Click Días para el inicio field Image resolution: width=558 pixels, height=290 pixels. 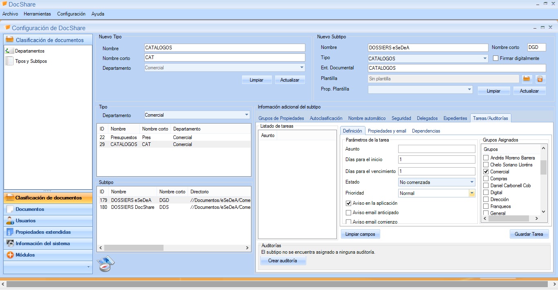pyautogui.click(x=437, y=159)
